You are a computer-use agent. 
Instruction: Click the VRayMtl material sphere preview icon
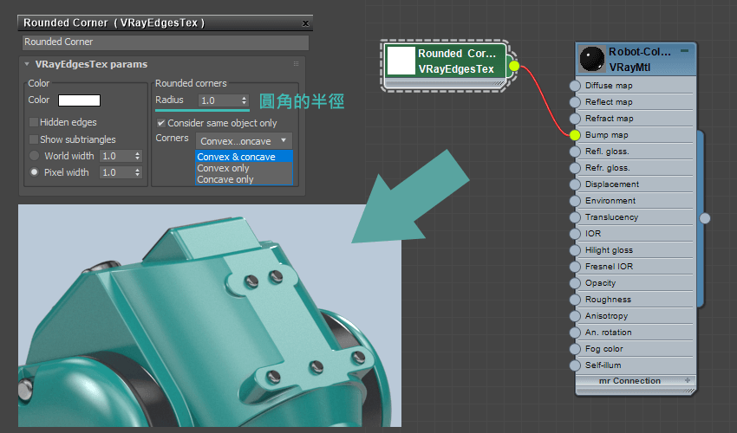click(x=593, y=59)
